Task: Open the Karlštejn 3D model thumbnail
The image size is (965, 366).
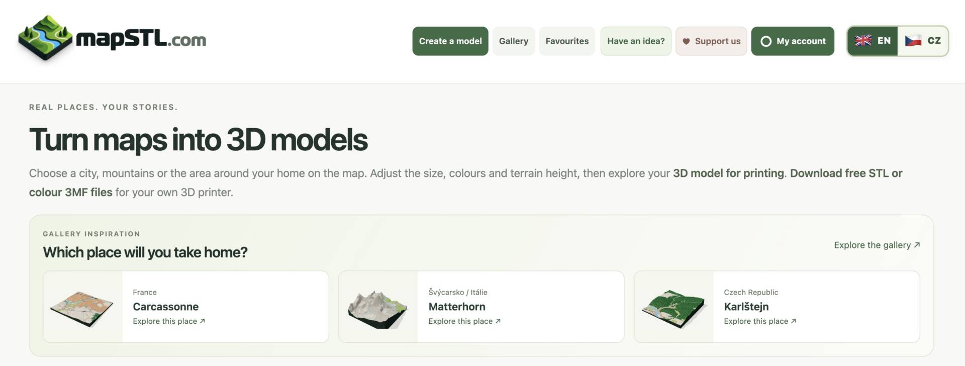Action: (674, 307)
